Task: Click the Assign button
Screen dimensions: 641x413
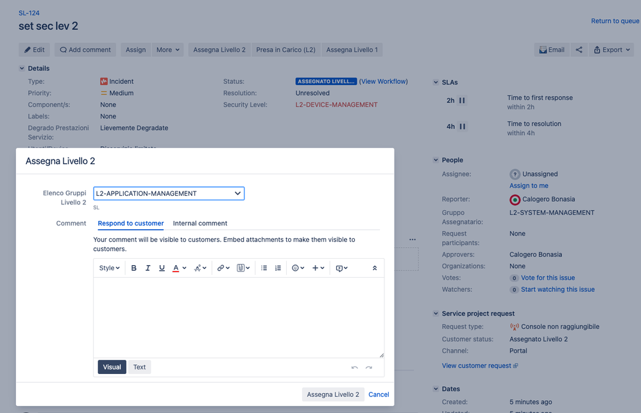Action: pyautogui.click(x=136, y=50)
